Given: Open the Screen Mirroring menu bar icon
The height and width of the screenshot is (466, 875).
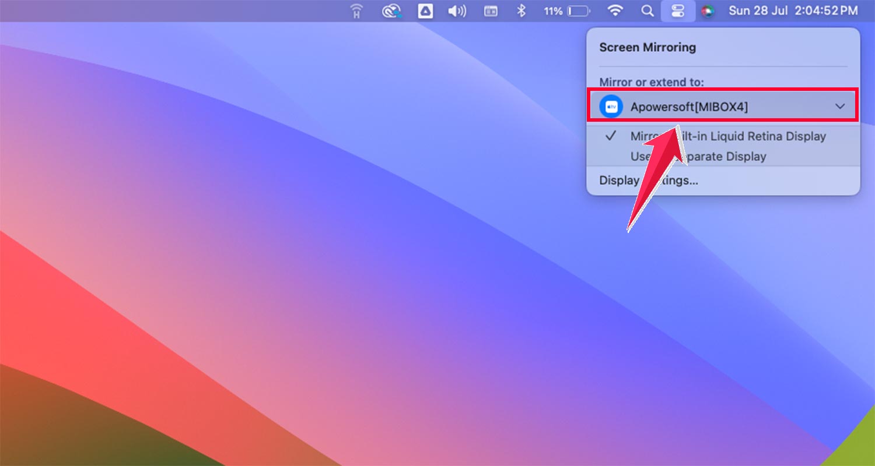Looking at the screenshot, I should pyautogui.click(x=678, y=10).
